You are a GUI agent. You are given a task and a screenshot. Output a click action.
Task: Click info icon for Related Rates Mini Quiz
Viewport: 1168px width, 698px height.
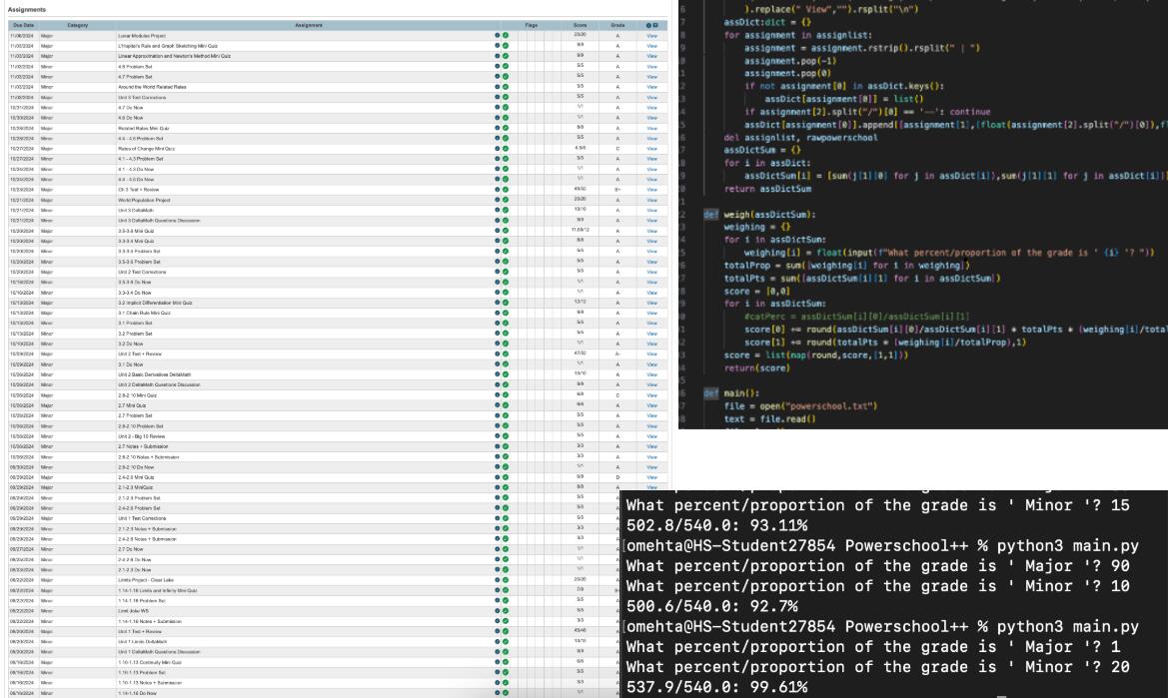497,128
